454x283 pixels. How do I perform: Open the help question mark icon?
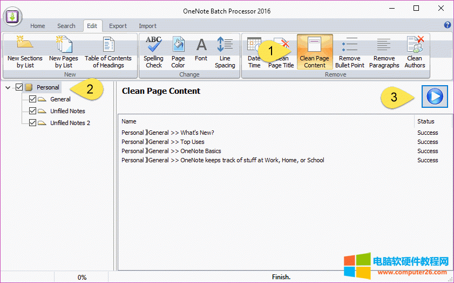coord(447,25)
